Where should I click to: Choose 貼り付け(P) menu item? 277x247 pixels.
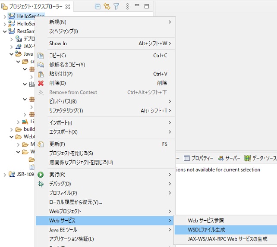106,74
